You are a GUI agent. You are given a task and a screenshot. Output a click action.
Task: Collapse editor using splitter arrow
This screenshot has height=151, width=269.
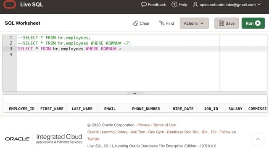point(134,93)
